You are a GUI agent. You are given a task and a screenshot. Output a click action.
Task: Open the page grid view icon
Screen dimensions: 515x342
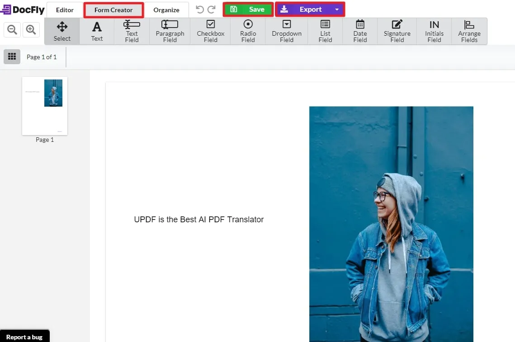tap(12, 56)
